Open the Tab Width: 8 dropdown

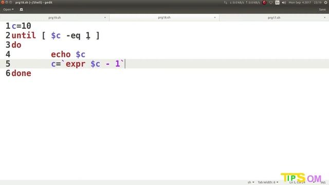[268, 182]
